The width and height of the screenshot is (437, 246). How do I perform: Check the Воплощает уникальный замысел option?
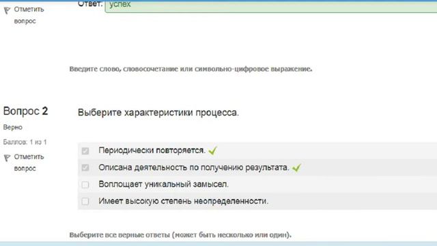(85, 184)
